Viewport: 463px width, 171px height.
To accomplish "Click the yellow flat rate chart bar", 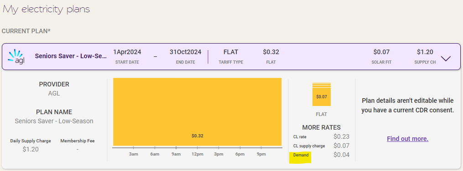I will click(197, 112).
